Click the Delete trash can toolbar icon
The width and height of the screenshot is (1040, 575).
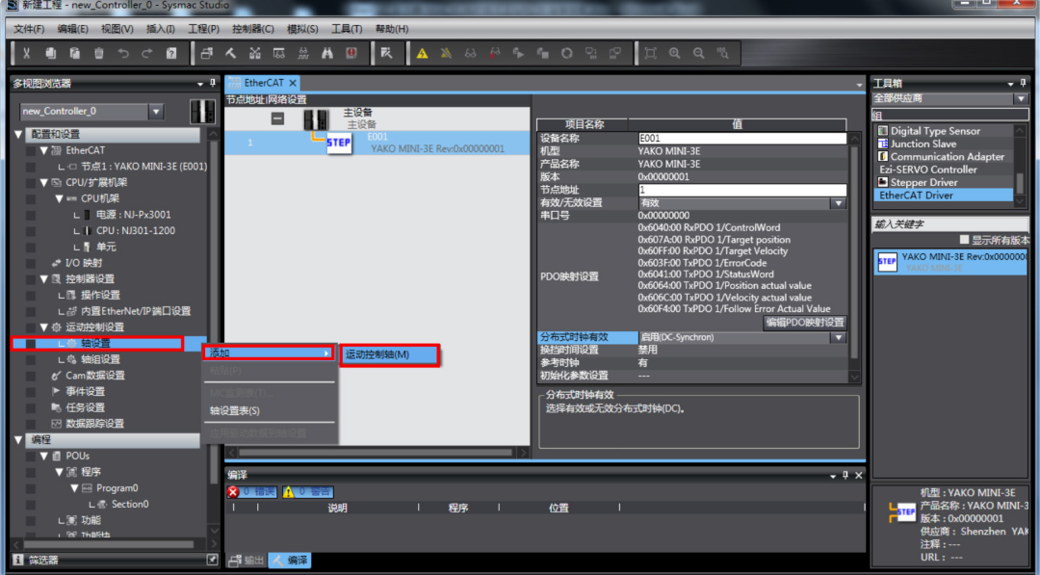coord(99,53)
